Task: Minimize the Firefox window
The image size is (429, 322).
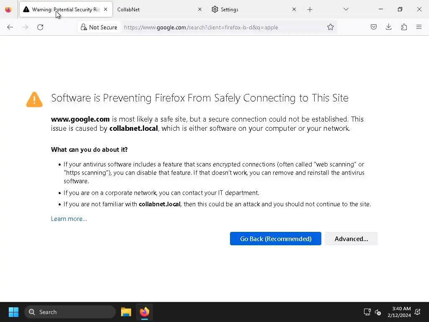Action: 380,9
